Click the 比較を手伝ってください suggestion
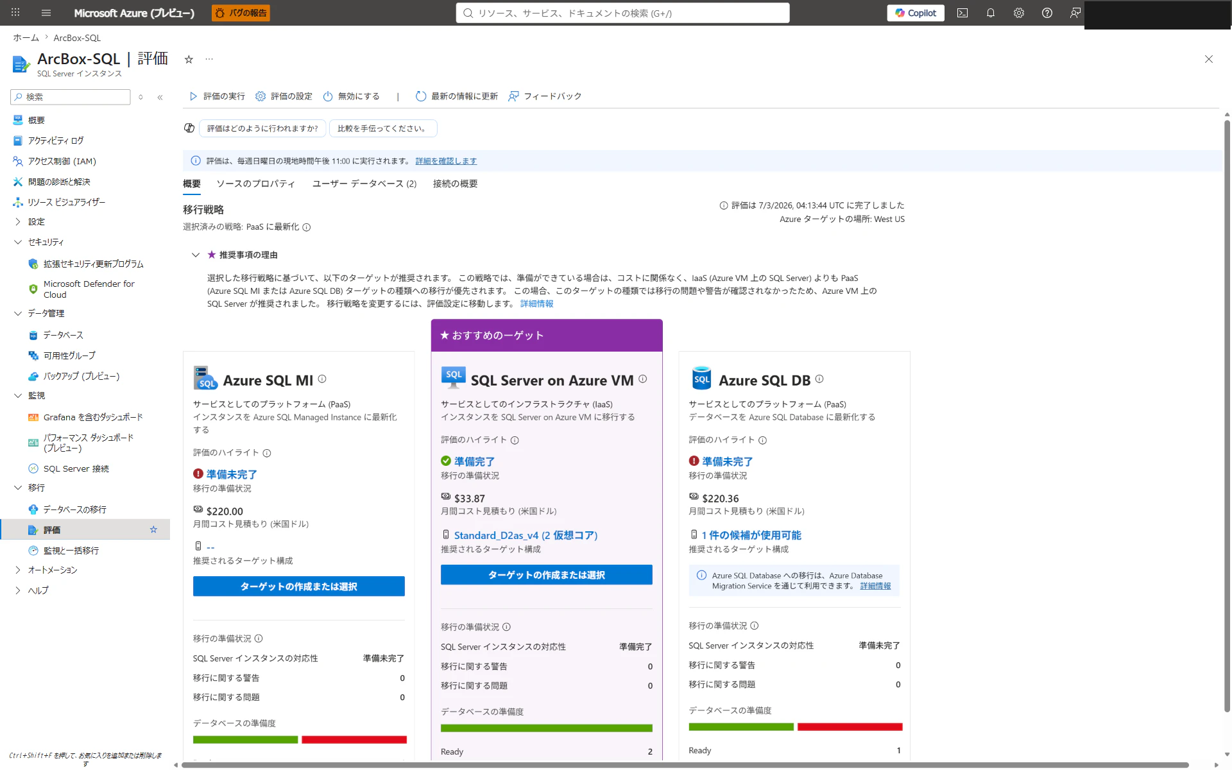1232x770 pixels. point(383,128)
